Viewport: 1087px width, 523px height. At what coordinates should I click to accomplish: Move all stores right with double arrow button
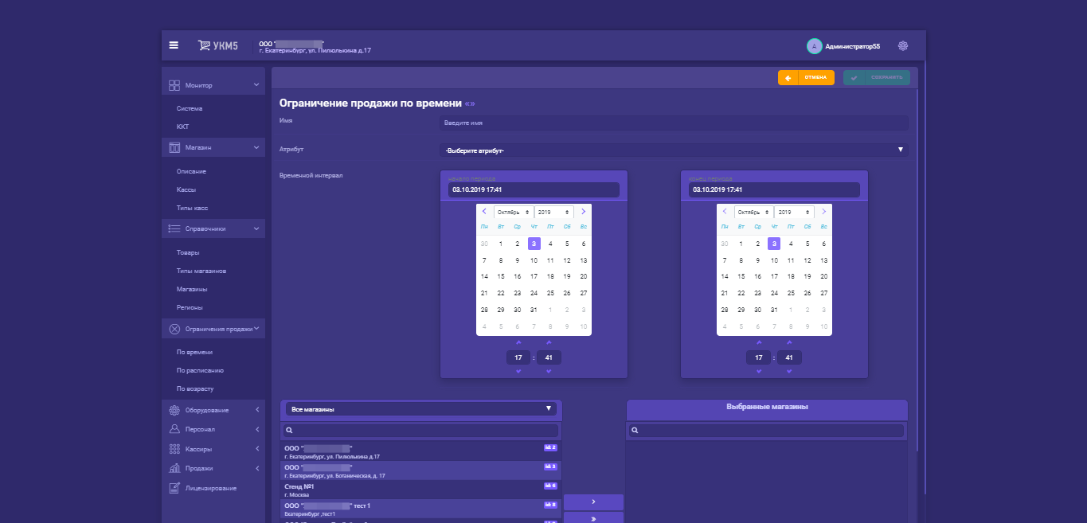click(x=593, y=517)
